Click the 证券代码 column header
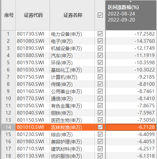The image size is (157, 159). coord(33,15)
